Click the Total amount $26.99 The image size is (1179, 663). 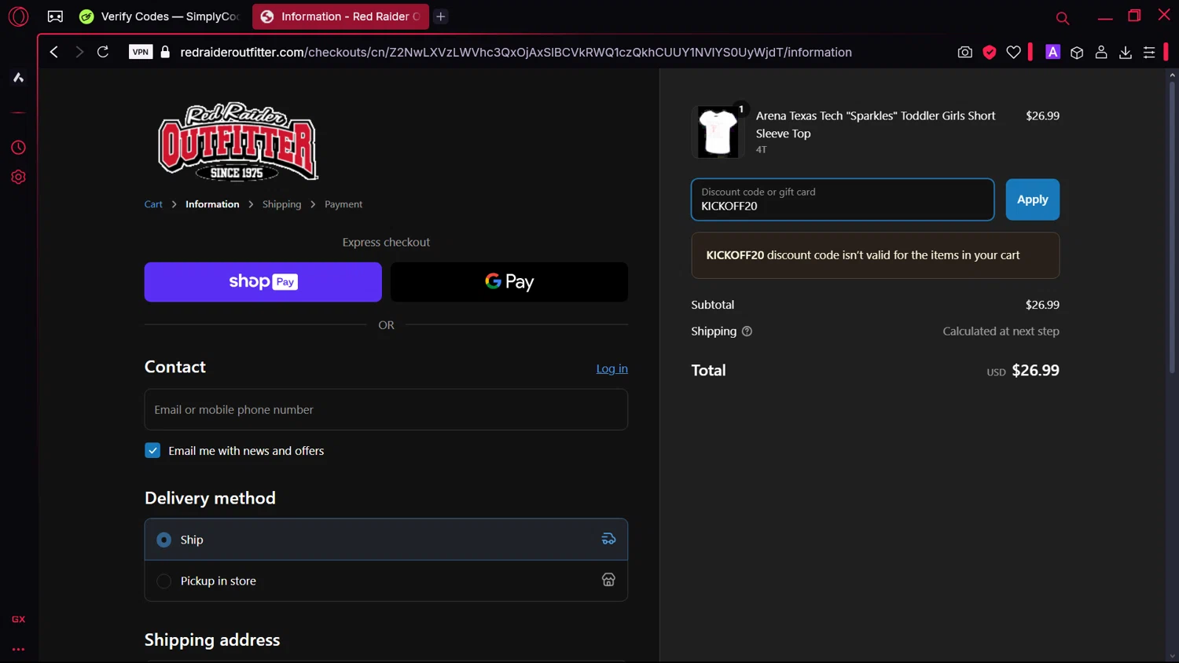(1035, 370)
